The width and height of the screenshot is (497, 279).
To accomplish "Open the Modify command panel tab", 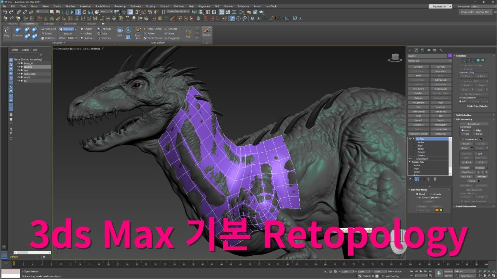I will click(x=416, y=50).
